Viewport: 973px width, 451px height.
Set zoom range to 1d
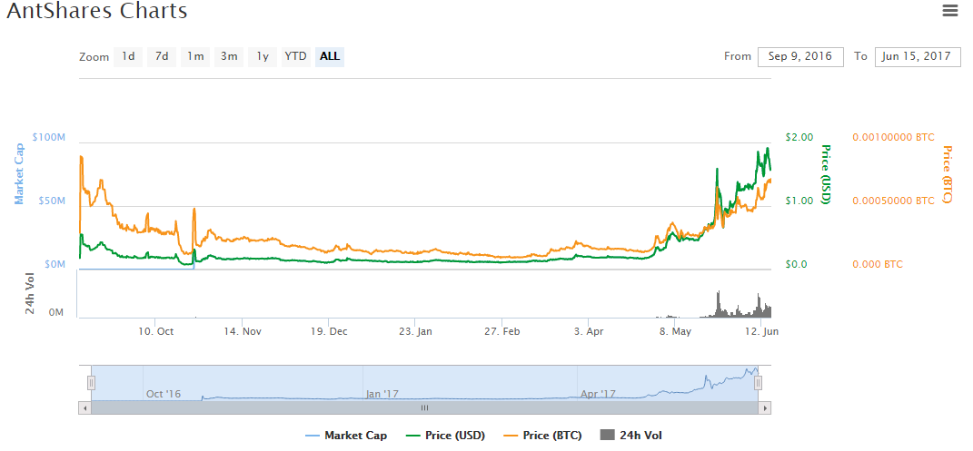coord(128,56)
